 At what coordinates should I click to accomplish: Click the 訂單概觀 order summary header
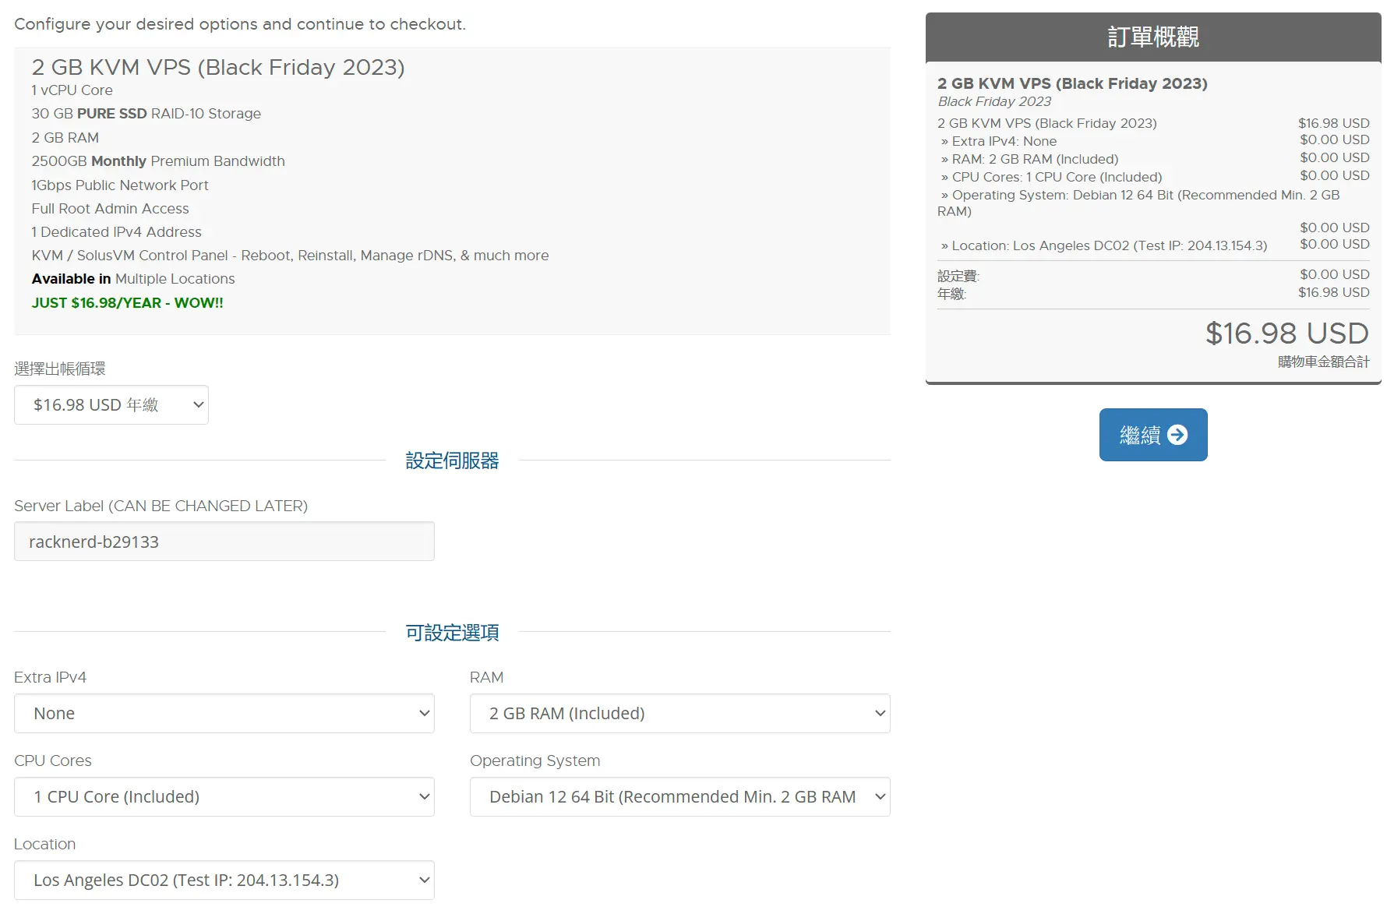coord(1153,37)
